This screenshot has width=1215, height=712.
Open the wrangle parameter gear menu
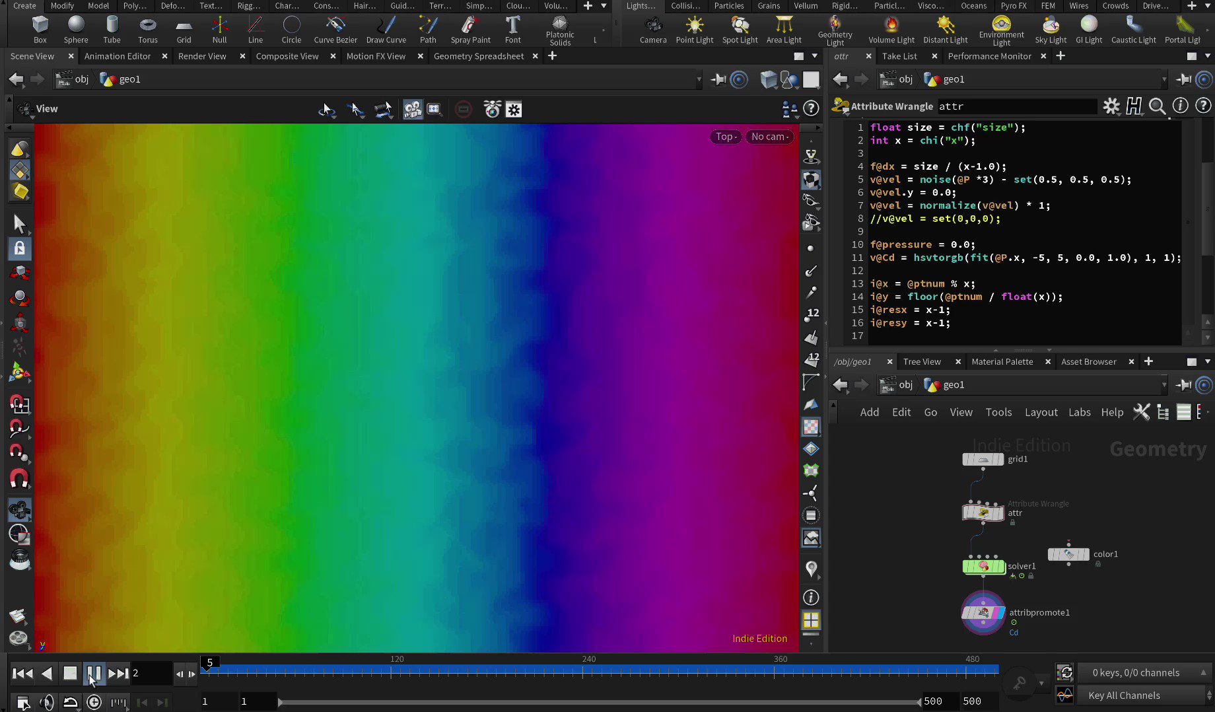[1112, 106]
